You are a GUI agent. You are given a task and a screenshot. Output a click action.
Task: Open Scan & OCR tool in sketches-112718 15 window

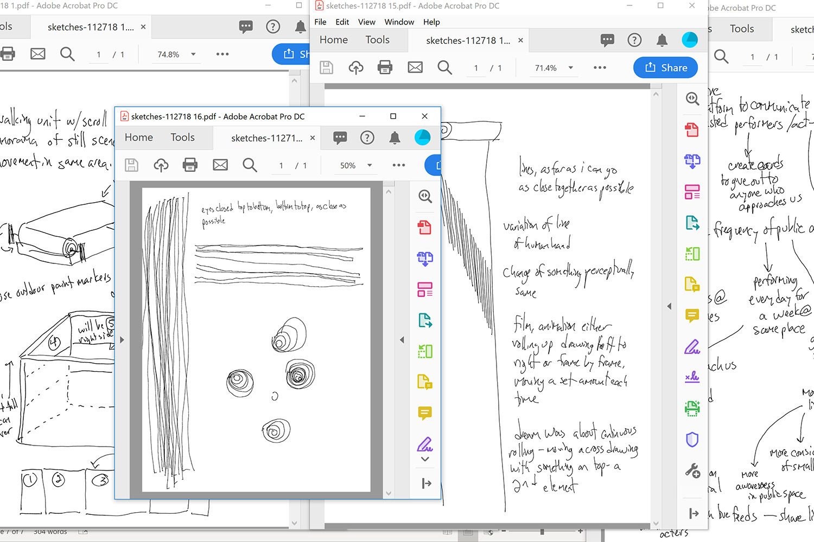click(692, 408)
